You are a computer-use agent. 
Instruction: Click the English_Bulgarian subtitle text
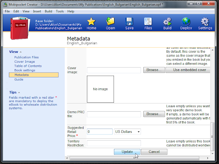(x=82, y=43)
